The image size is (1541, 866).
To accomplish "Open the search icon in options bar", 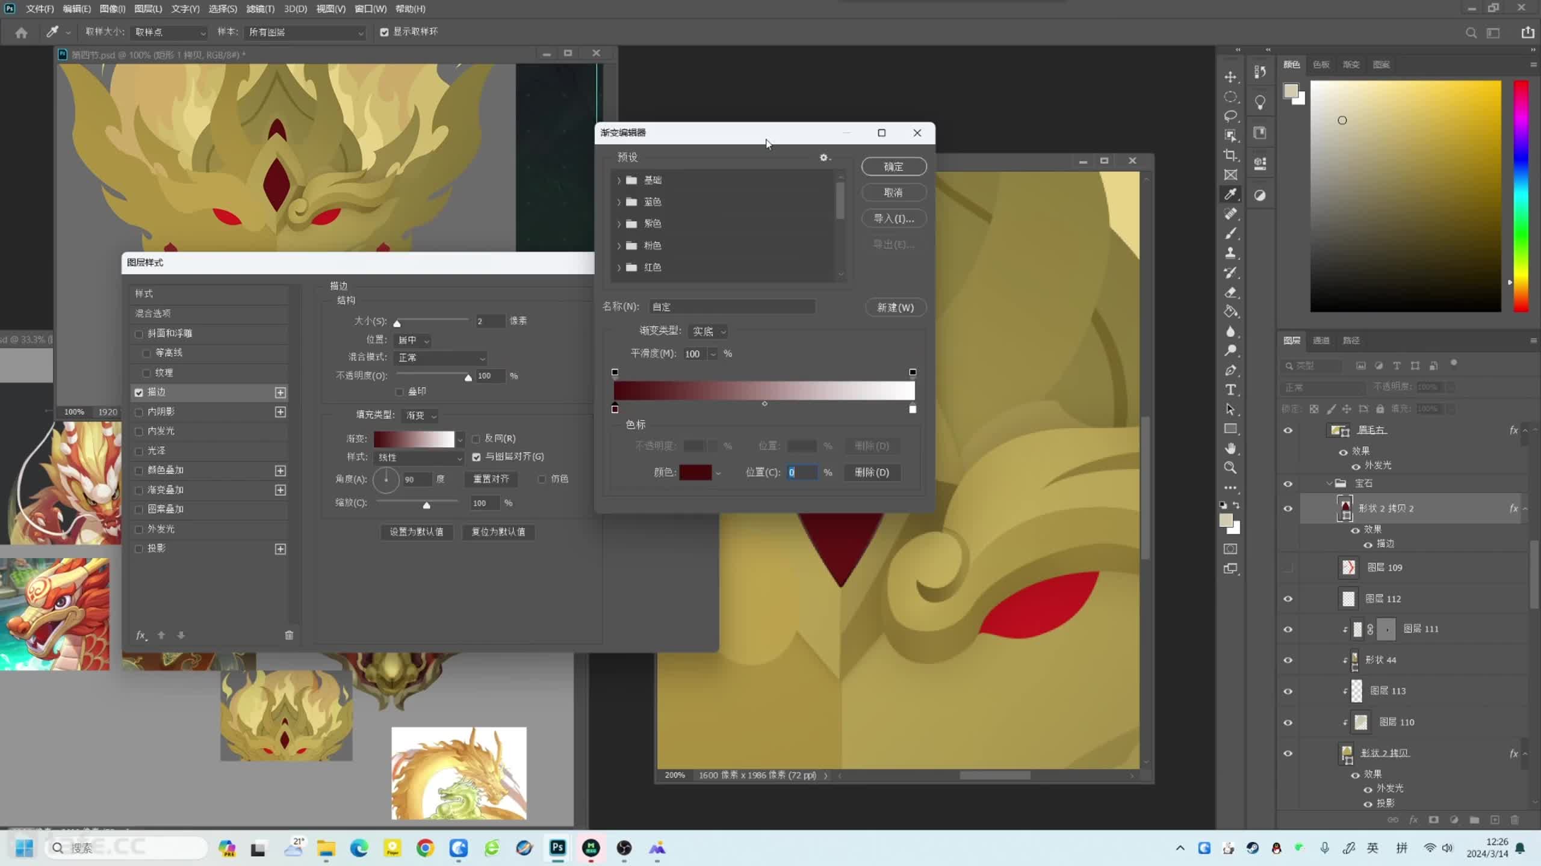I will (1471, 32).
